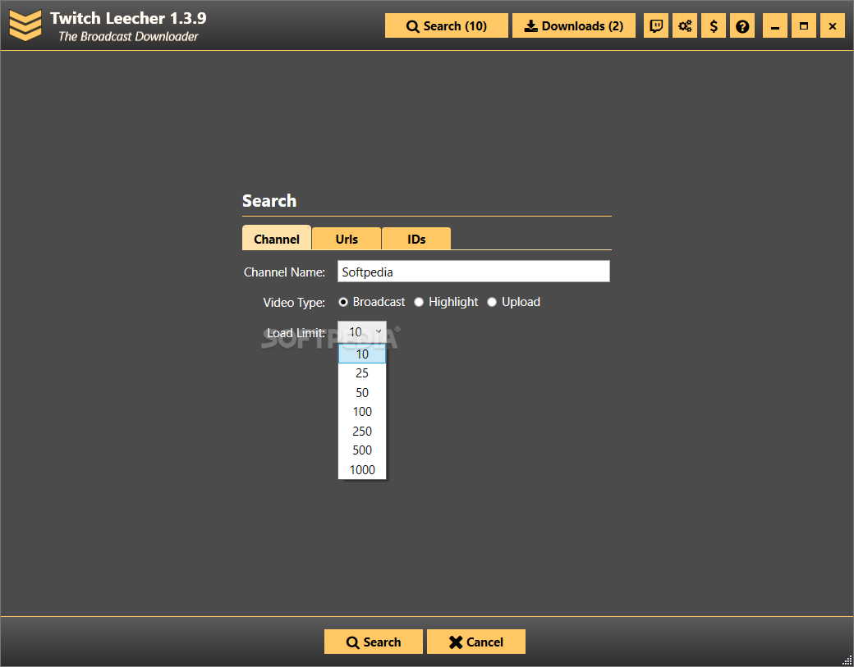The image size is (854, 667).
Task: Click the Twitch Leecher chevron logo
Action: tap(25, 25)
